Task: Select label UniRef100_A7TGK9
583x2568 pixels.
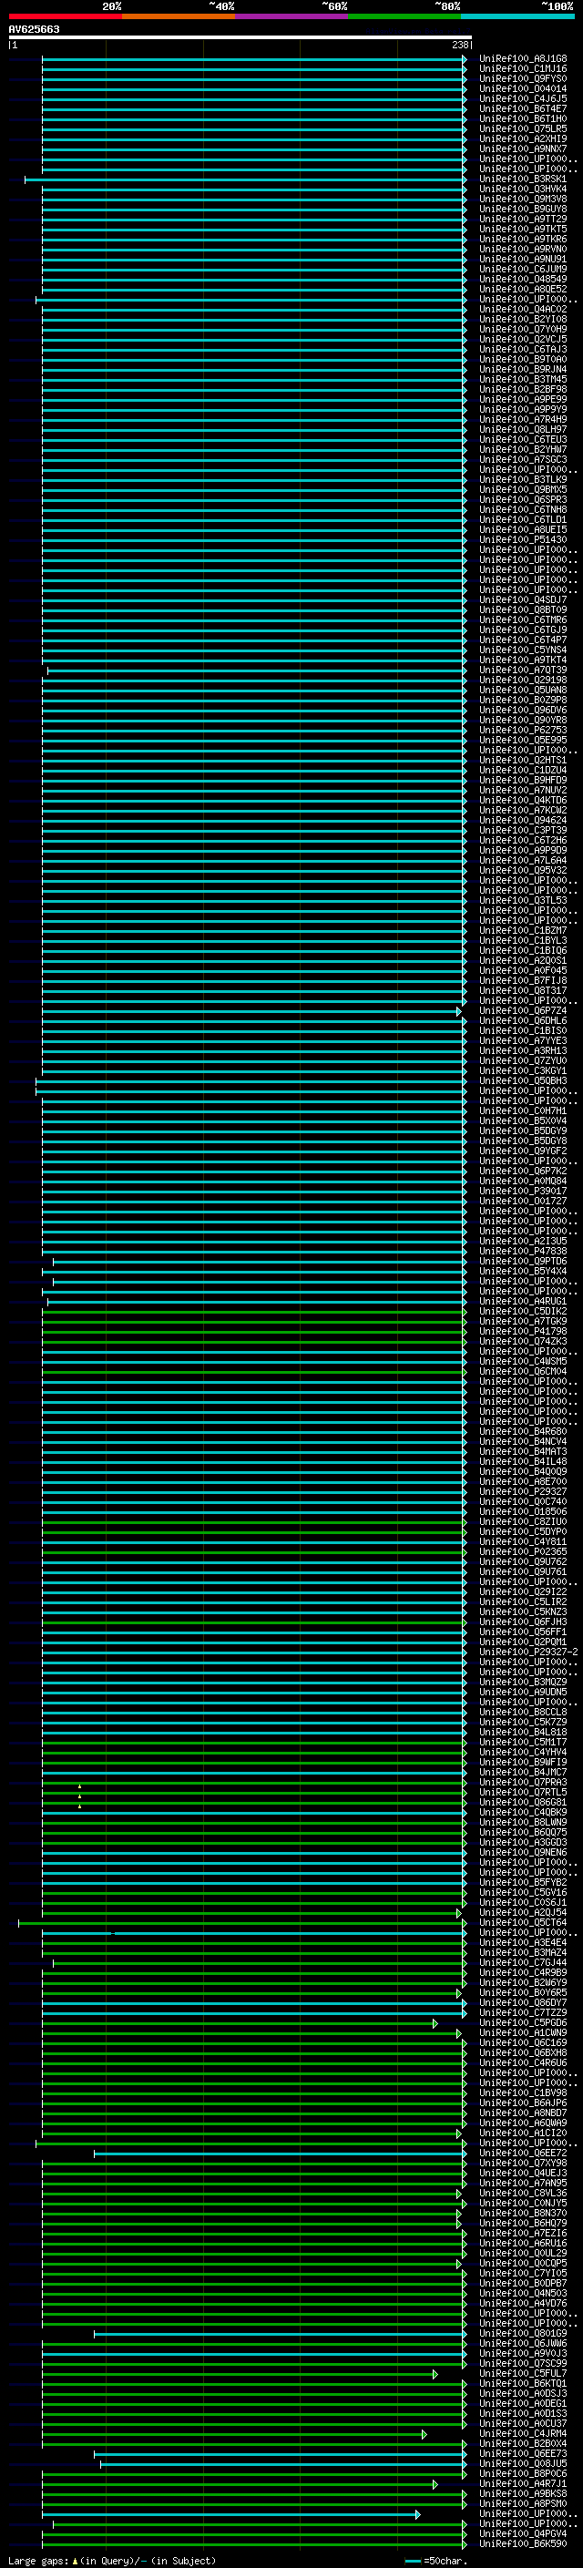Action: point(523,1321)
